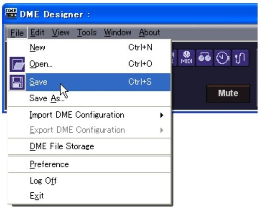Choose Save As... menu entry
Image resolution: width=261 pixels, height=209 pixels.
[89, 98]
